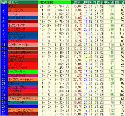The width and height of the screenshot is (125, 116).
Task: Click the 種牡馬 column header
Action: click(x=23, y=2)
